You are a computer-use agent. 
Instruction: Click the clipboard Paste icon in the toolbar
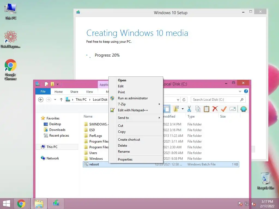click(x=207, y=109)
